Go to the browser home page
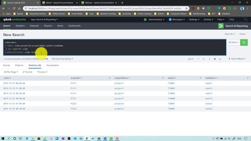 pyautogui.click(x=19, y=9)
